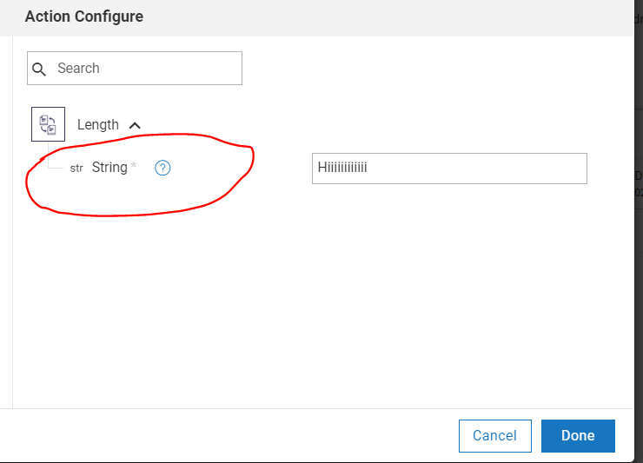Confirm configuration with Done button

578,435
